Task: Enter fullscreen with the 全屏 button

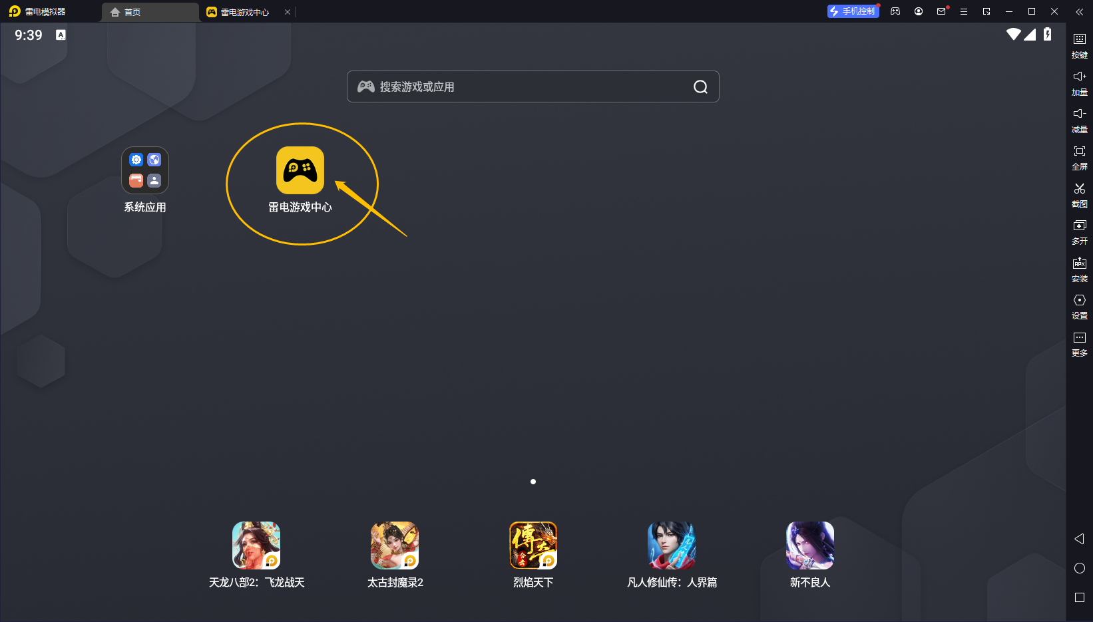Action: tap(1080, 157)
